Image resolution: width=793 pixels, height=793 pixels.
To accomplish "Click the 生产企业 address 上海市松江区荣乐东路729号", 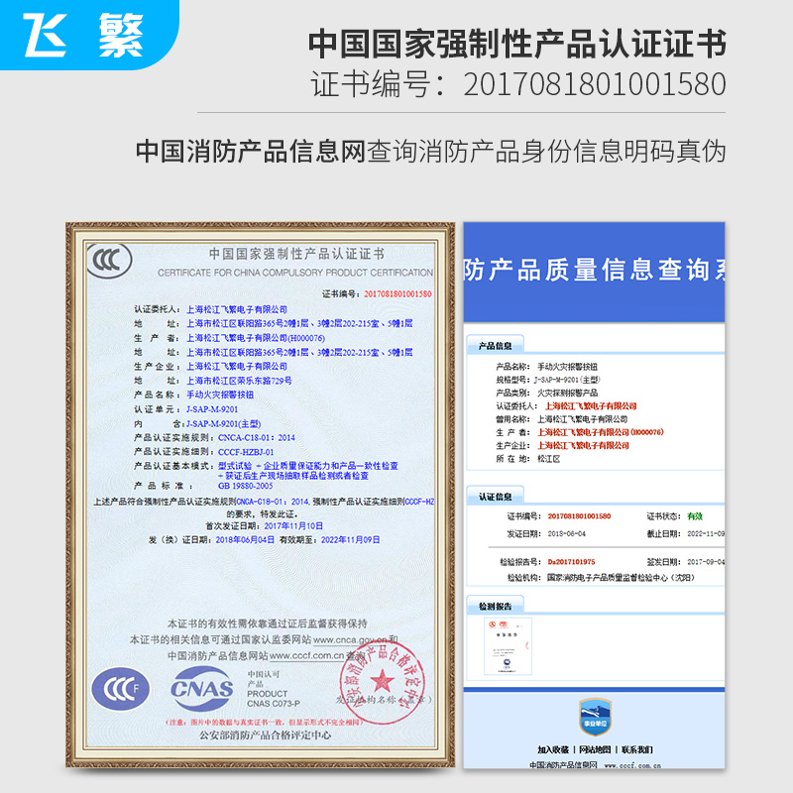I will [x=239, y=381].
